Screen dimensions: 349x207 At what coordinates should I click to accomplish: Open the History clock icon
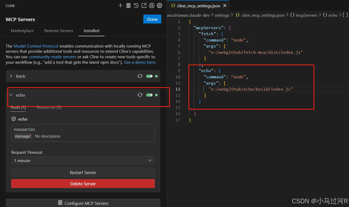pos(136,5)
